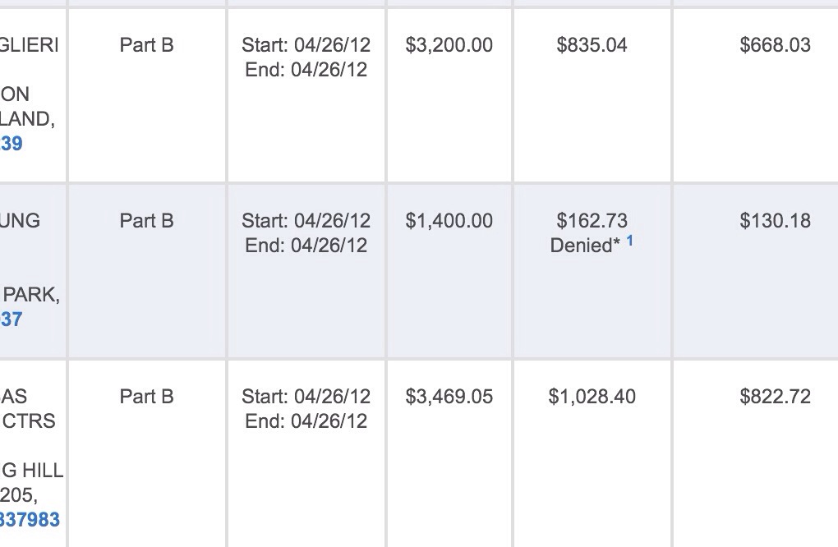Click the $822.72 amount cell
Screen dimensions: 838x547
click(x=775, y=397)
